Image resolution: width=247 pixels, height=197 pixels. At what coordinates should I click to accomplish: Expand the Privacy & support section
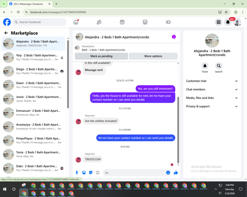pos(212,106)
